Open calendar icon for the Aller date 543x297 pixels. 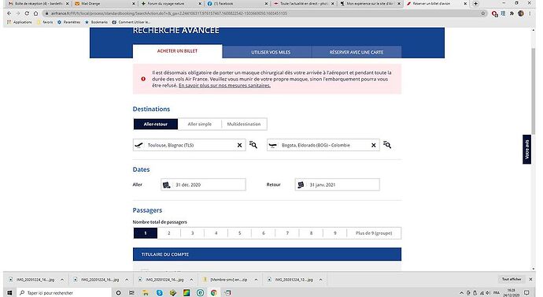(167, 184)
